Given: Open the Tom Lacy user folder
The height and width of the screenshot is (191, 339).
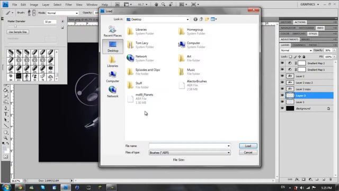Looking at the screenshot, I should click(141, 45).
